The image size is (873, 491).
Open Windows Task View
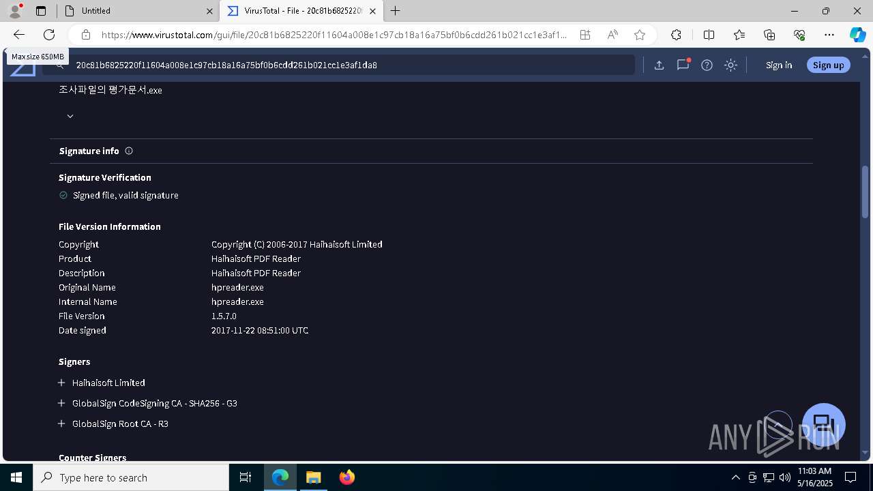point(246,477)
